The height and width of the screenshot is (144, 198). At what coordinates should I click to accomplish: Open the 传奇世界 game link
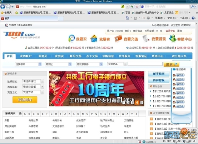pyautogui.click(x=33, y=120)
